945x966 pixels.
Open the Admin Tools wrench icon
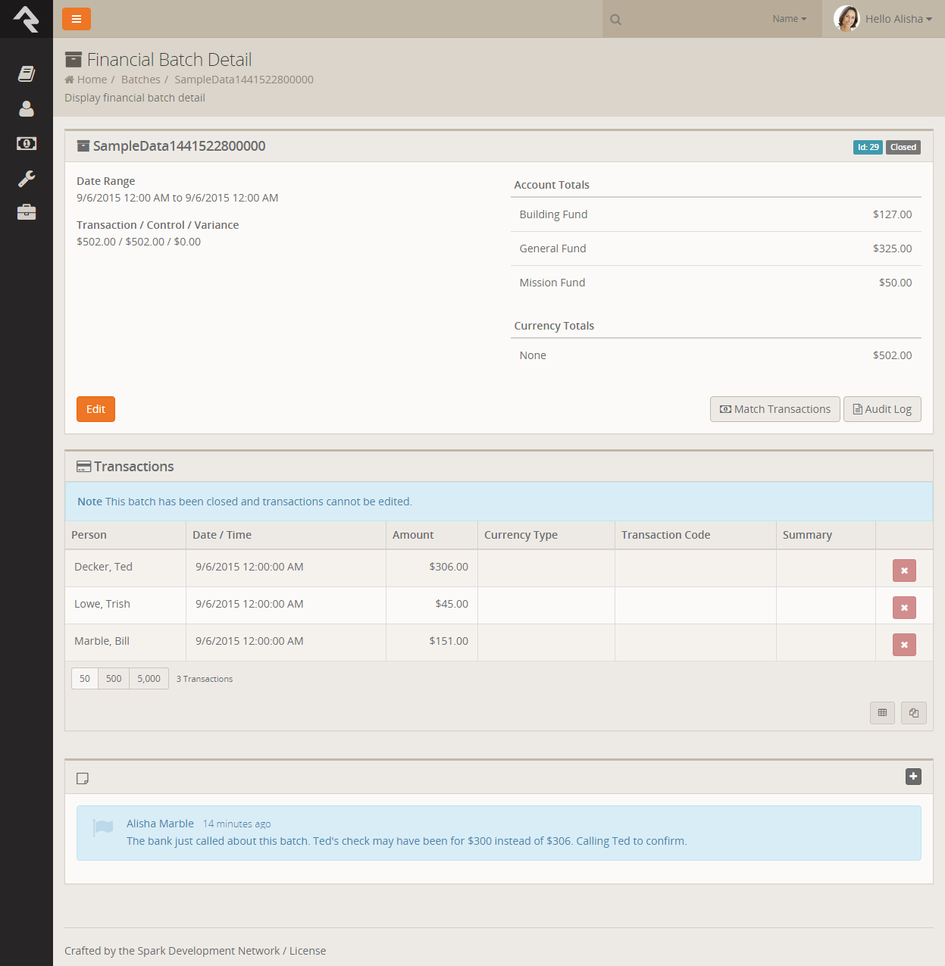[27, 179]
